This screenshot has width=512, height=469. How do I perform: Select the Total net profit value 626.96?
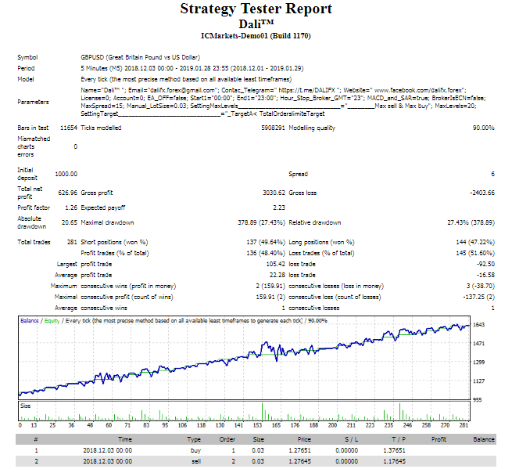(66, 192)
